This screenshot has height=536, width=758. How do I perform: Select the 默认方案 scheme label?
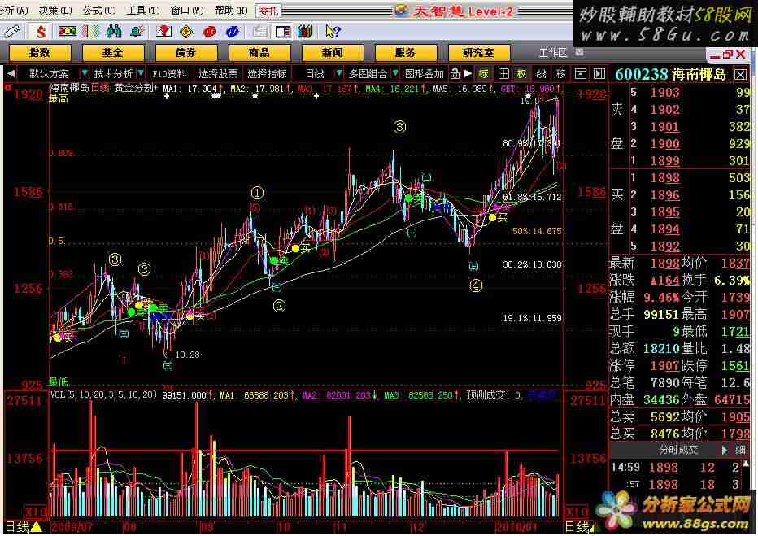(x=49, y=73)
